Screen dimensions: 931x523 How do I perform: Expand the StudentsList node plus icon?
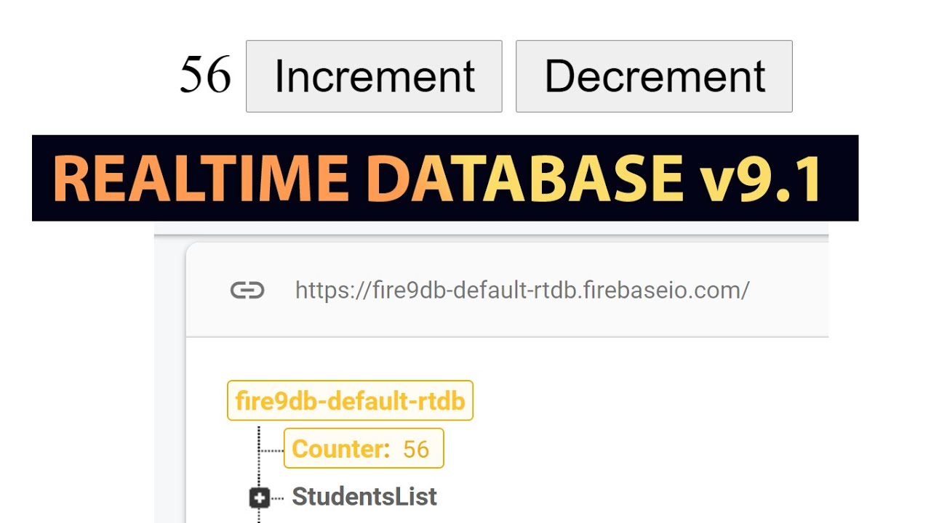coord(260,498)
